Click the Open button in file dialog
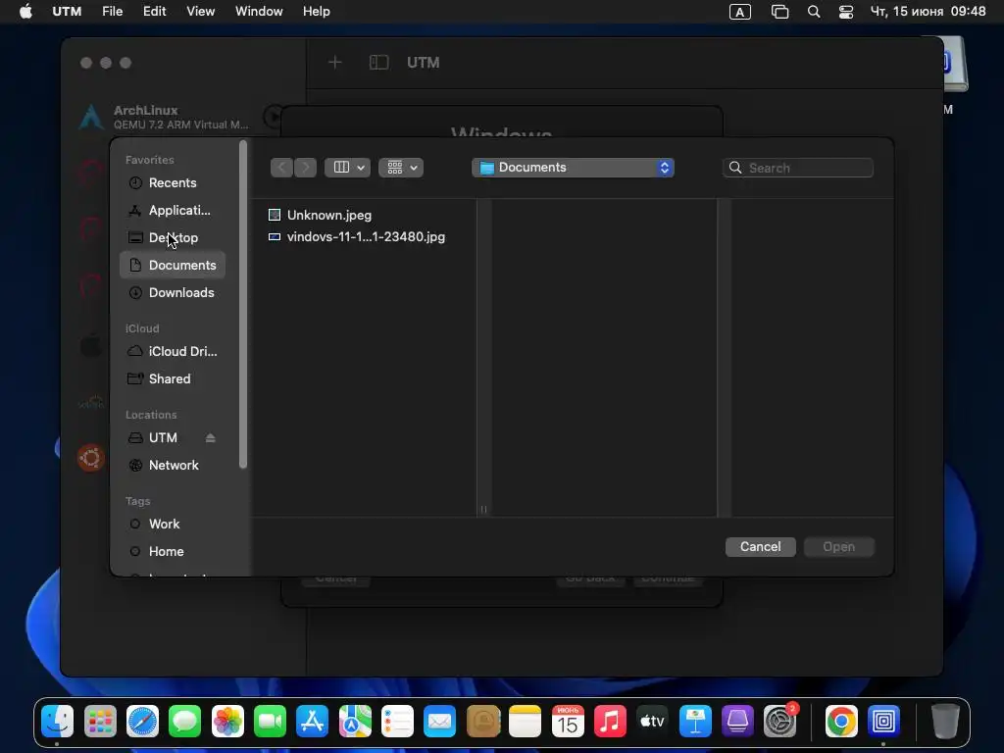 [839, 547]
